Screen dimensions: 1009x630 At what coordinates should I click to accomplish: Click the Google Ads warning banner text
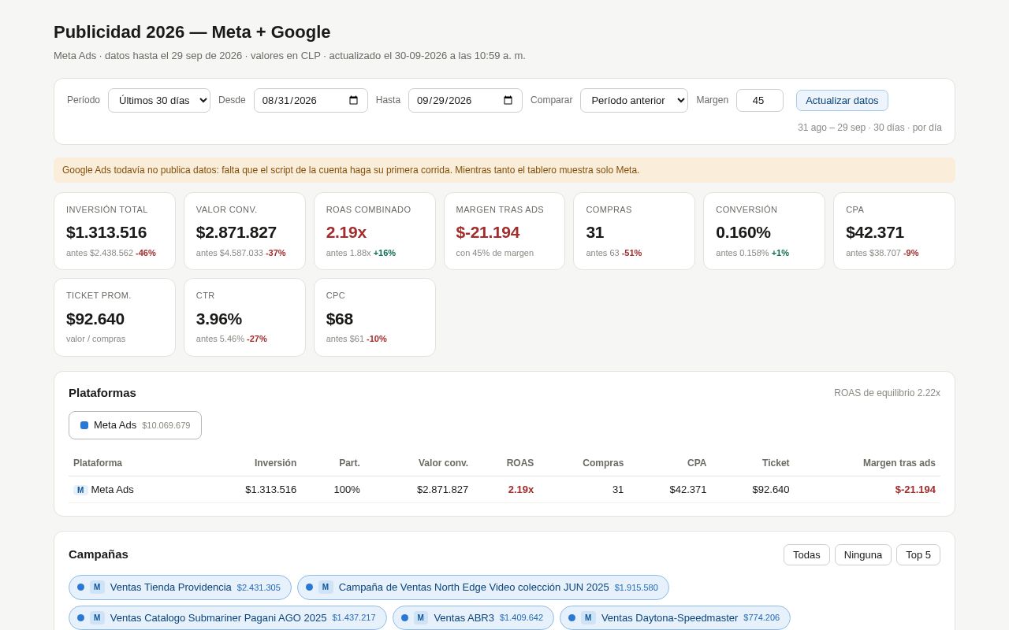click(x=351, y=170)
